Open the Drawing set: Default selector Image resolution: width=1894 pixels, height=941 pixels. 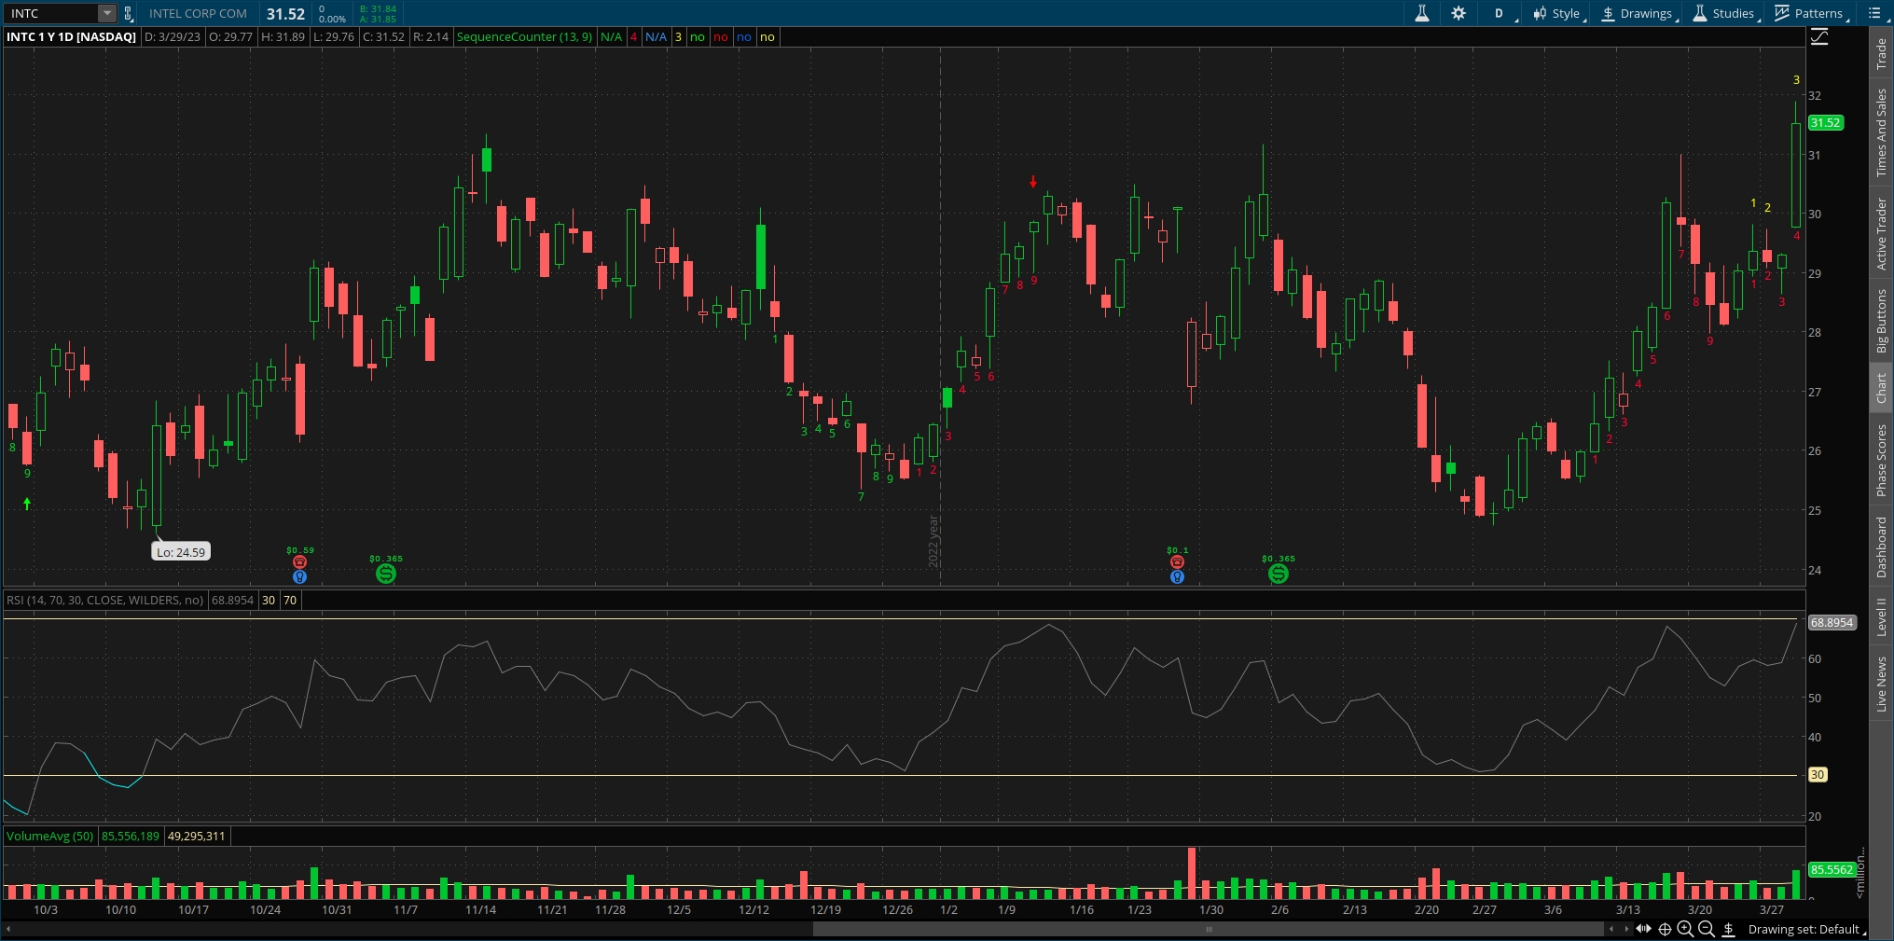point(1806,929)
